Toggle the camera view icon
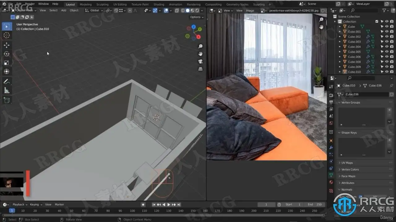Viewport: 396px width, 222px height. 200,61
